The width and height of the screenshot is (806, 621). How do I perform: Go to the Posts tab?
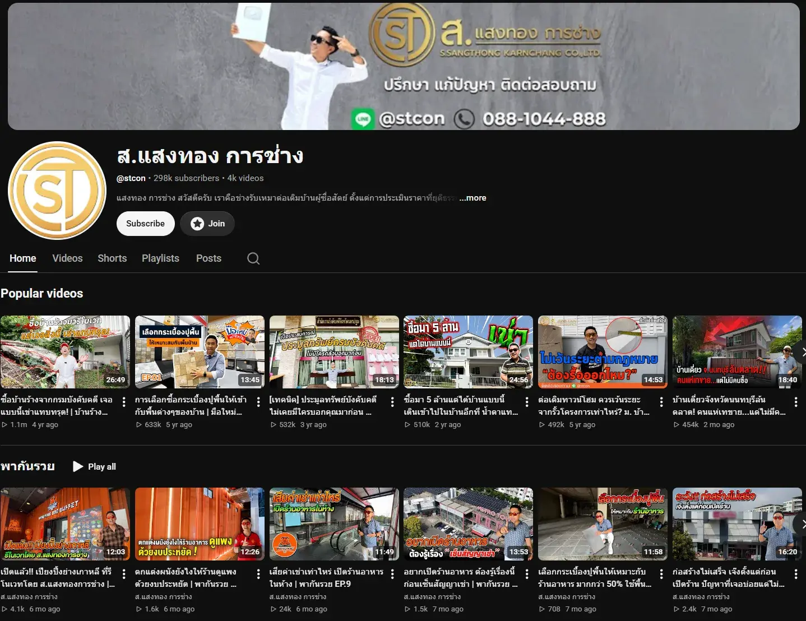209,258
